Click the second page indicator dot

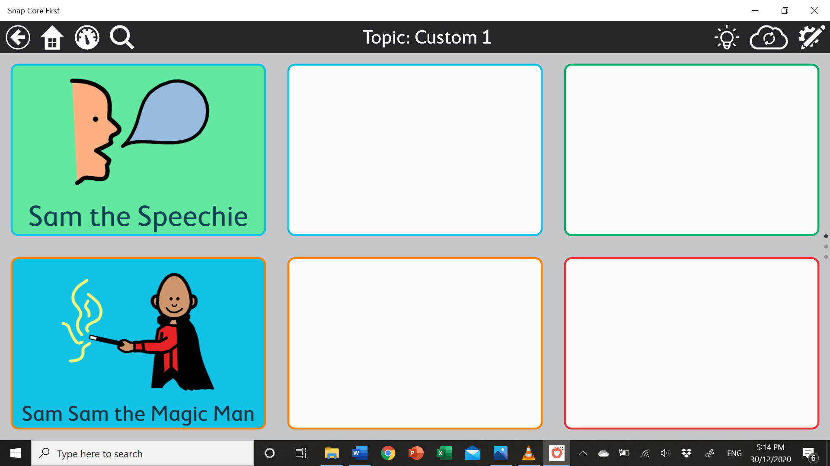pos(826,247)
